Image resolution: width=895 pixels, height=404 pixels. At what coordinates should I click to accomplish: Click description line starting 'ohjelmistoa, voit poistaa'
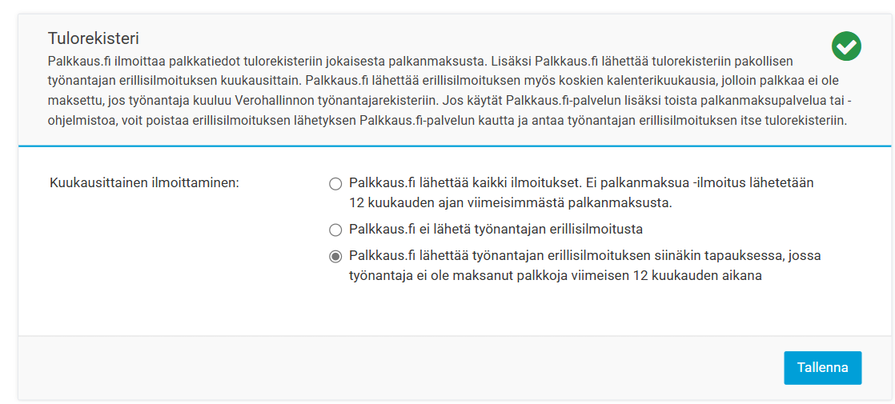pos(447,122)
